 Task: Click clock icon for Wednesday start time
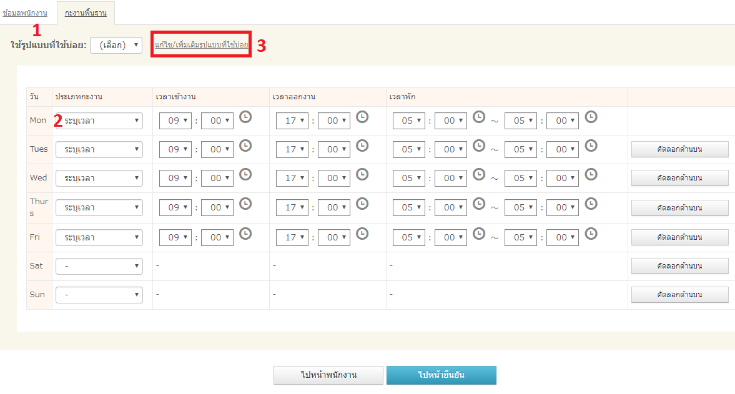pyautogui.click(x=245, y=174)
